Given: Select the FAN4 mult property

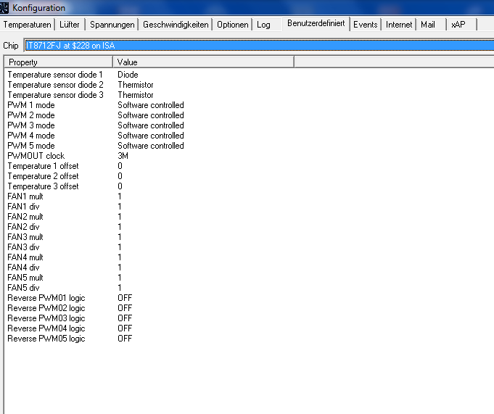Looking at the screenshot, I should point(25,257).
